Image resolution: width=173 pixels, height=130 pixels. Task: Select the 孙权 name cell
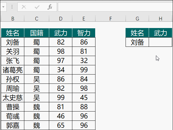click(x=12, y=79)
